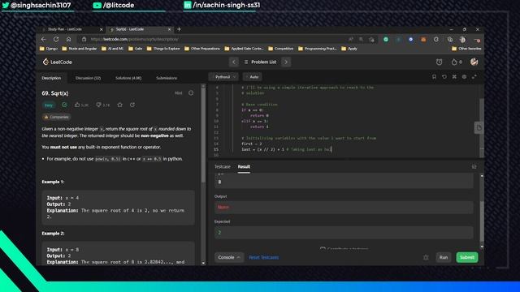This screenshot has height=292, width=520.
Task: Click the editor keyboard shortcuts icon
Action: click(454, 77)
